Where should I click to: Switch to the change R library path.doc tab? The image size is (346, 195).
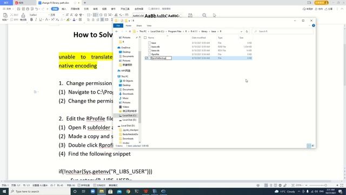point(55,3)
